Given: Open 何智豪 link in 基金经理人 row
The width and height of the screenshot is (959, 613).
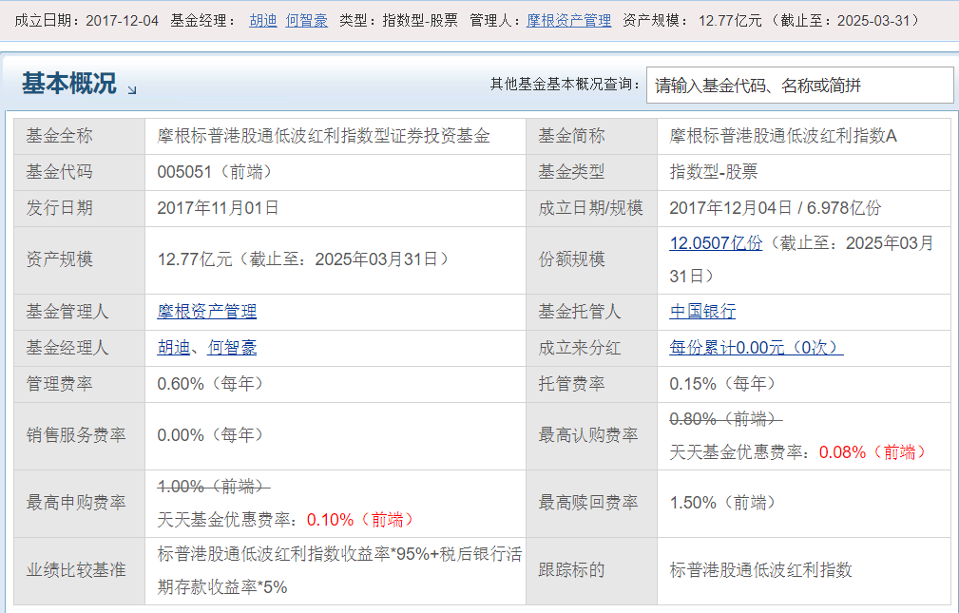Looking at the screenshot, I should click(x=232, y=348).
